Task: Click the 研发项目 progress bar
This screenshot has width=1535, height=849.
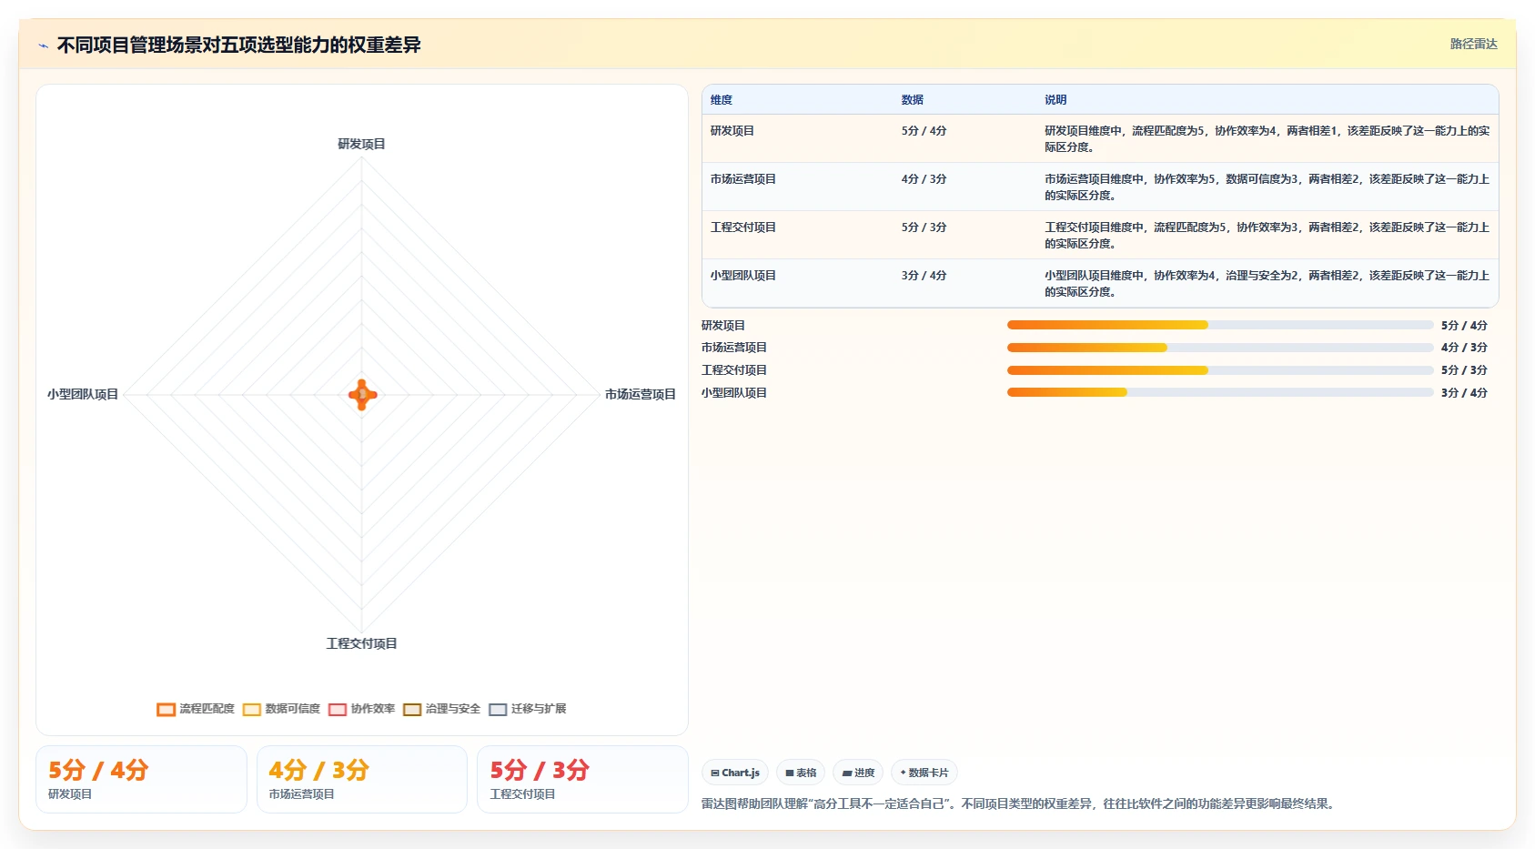Action: click(x=1220, y=325)
